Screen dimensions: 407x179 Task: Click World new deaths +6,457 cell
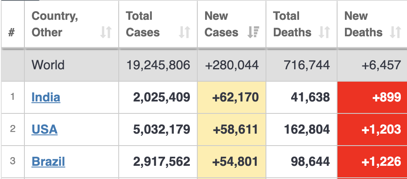[x=381, y=65]
